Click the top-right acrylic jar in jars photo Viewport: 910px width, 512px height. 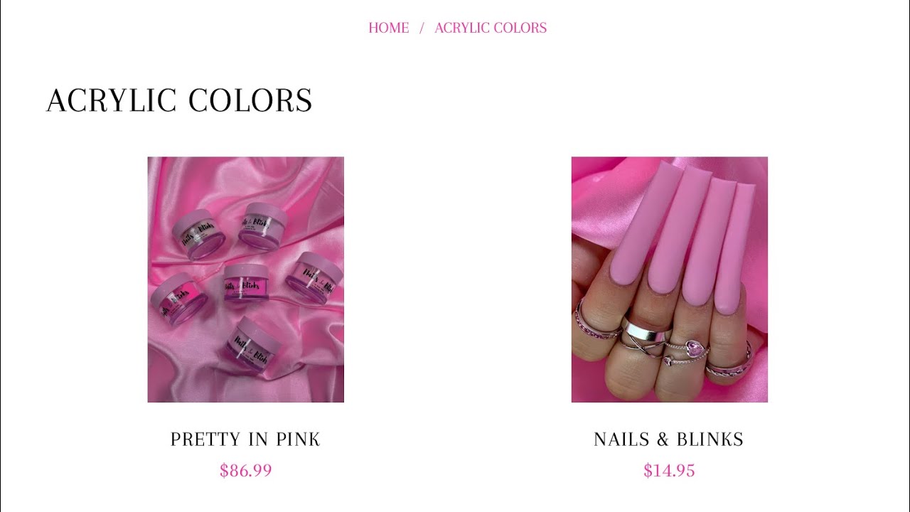[262, 226]
